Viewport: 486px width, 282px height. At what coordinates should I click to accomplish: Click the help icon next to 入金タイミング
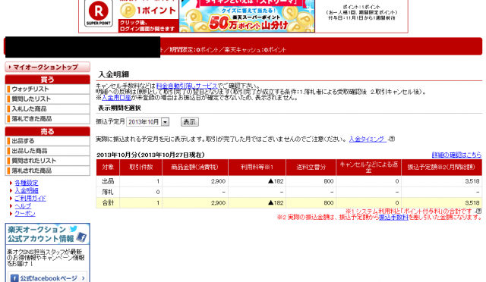coord(392,139)
